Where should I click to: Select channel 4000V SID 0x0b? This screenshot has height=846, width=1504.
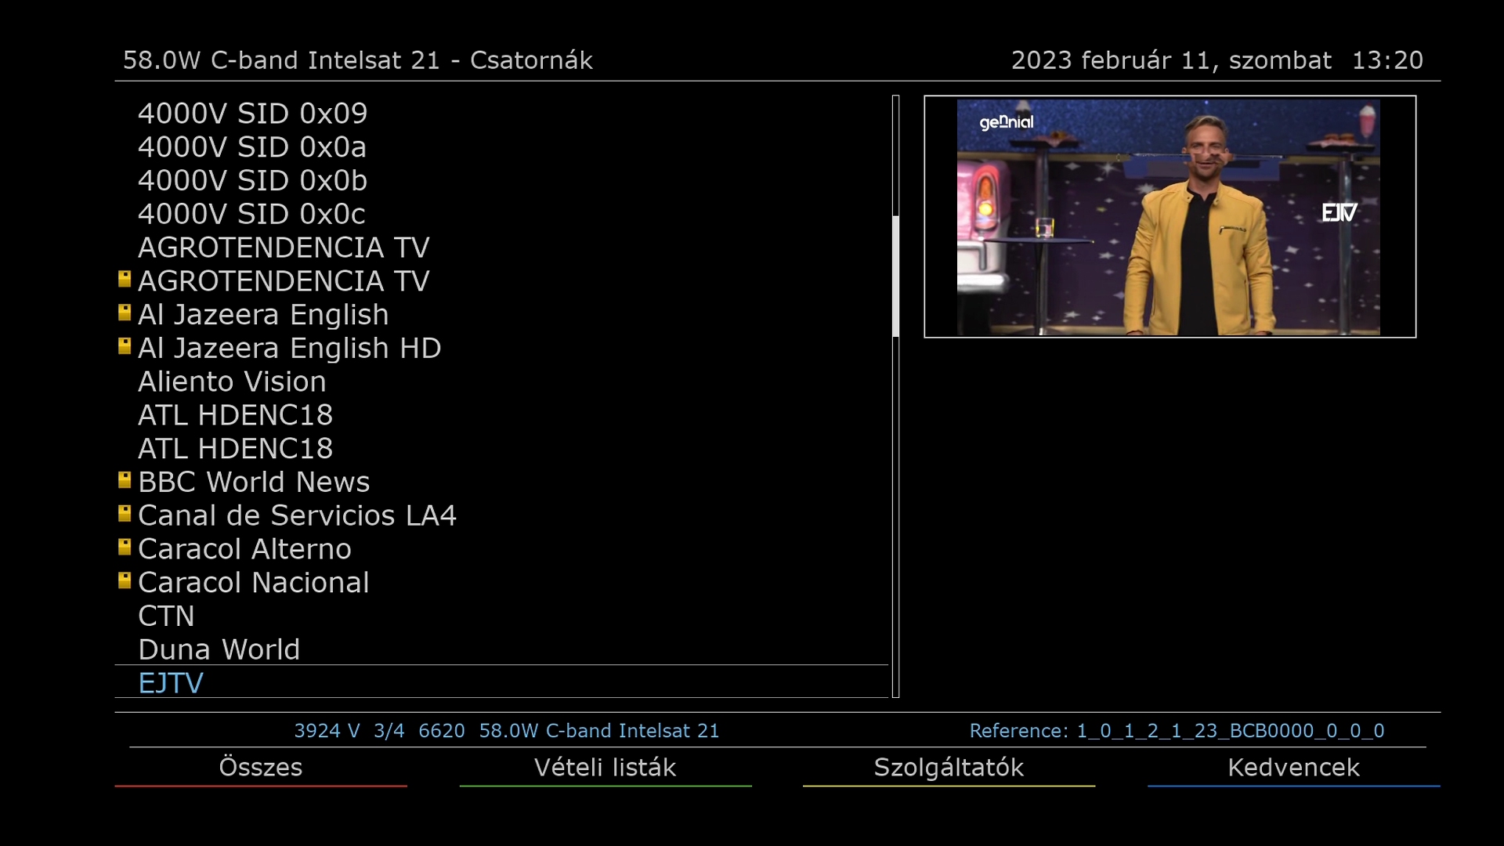pos(501,181)
